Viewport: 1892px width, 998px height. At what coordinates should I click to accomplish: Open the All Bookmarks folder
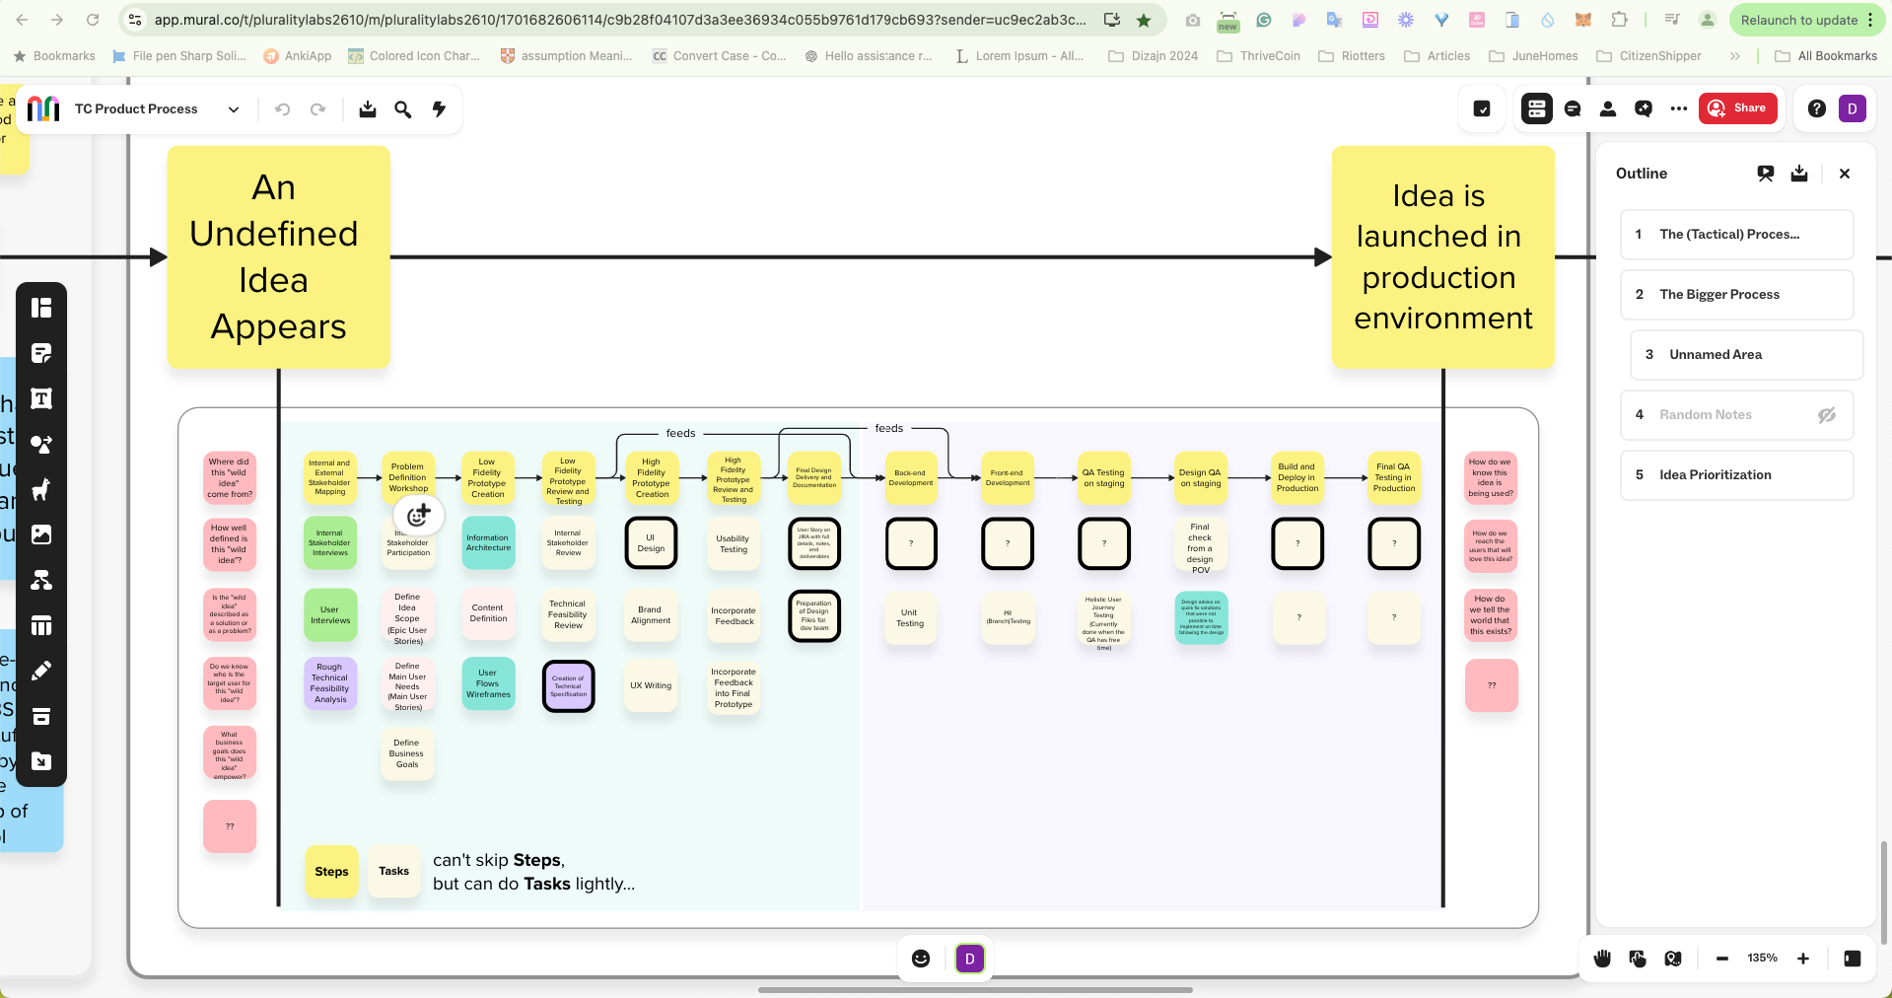pyautogui.click(x=1826, y=56)
